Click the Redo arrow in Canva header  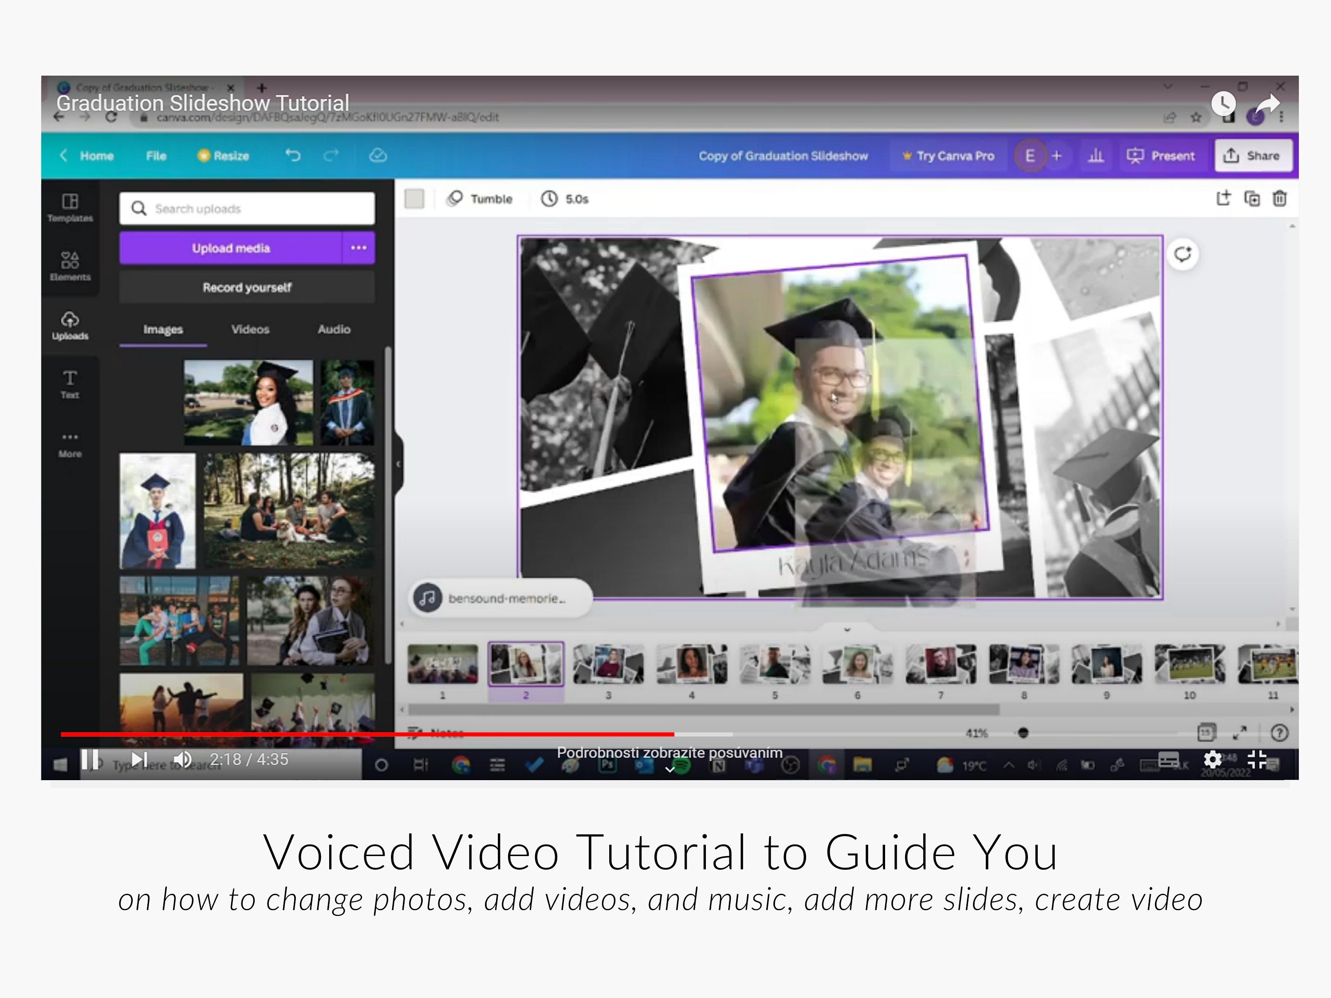tap(331, 156)
